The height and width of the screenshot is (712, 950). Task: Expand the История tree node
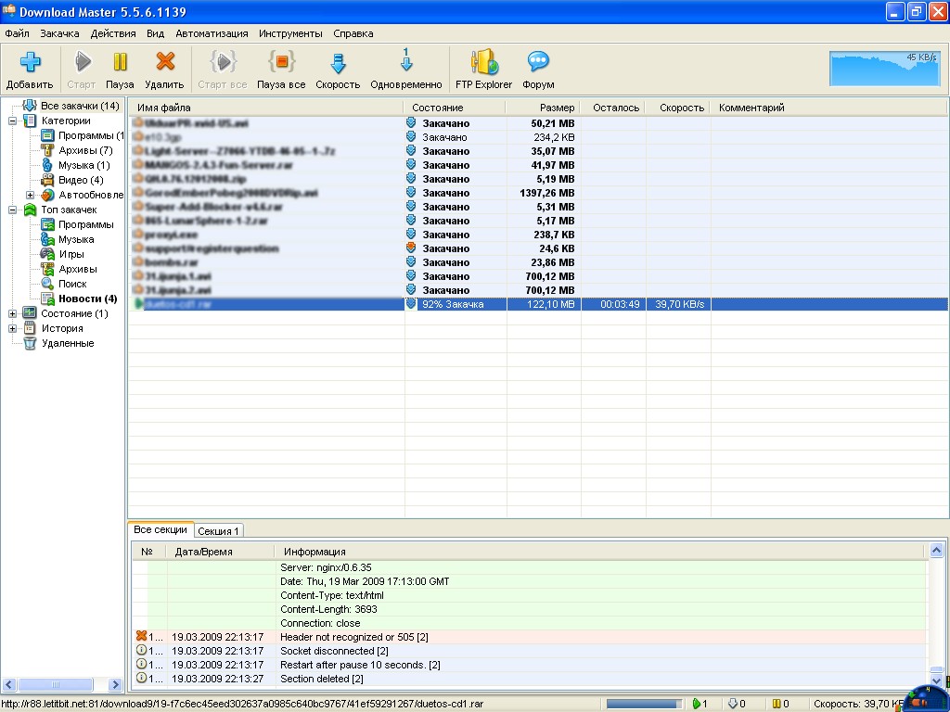point(14,328)
